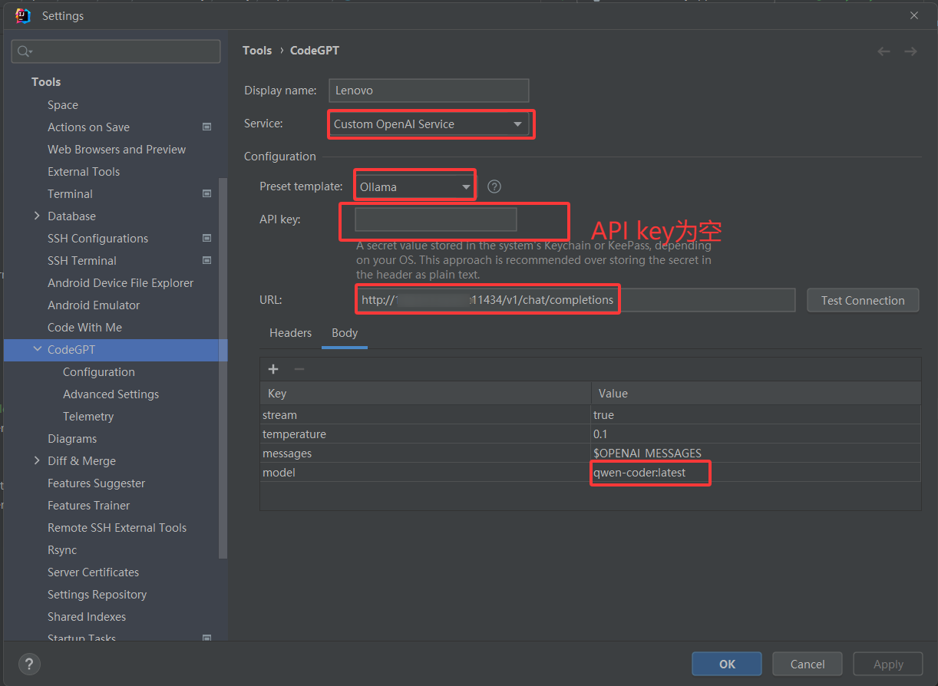Click project-level icon beside Actions on Save

[206, 127]
